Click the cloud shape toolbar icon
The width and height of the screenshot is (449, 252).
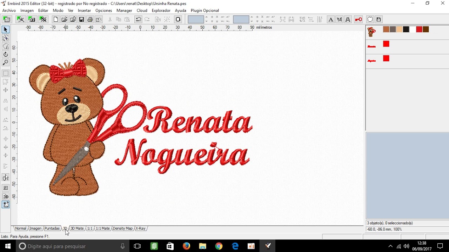click(x=370, y=20)
